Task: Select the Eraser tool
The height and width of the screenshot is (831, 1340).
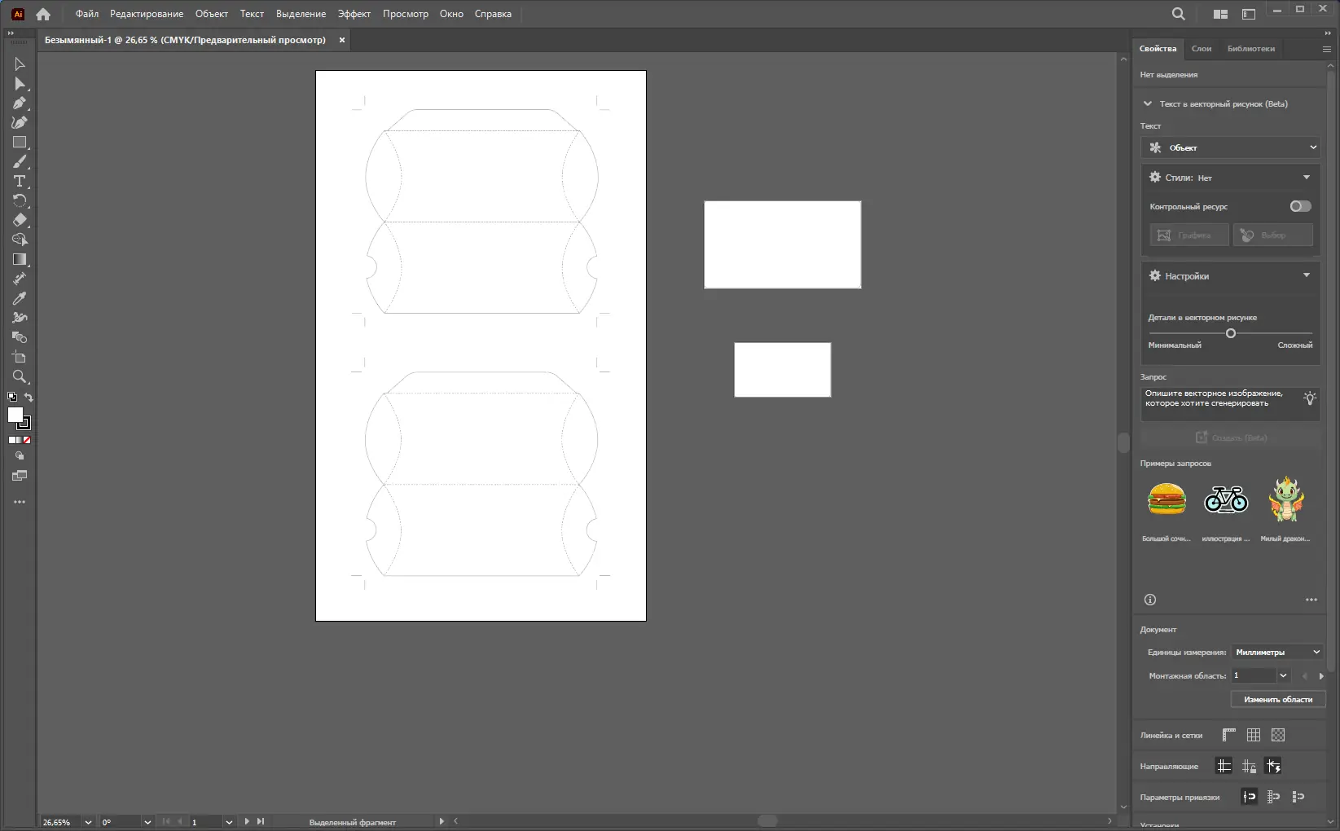Action: point(20,220)
